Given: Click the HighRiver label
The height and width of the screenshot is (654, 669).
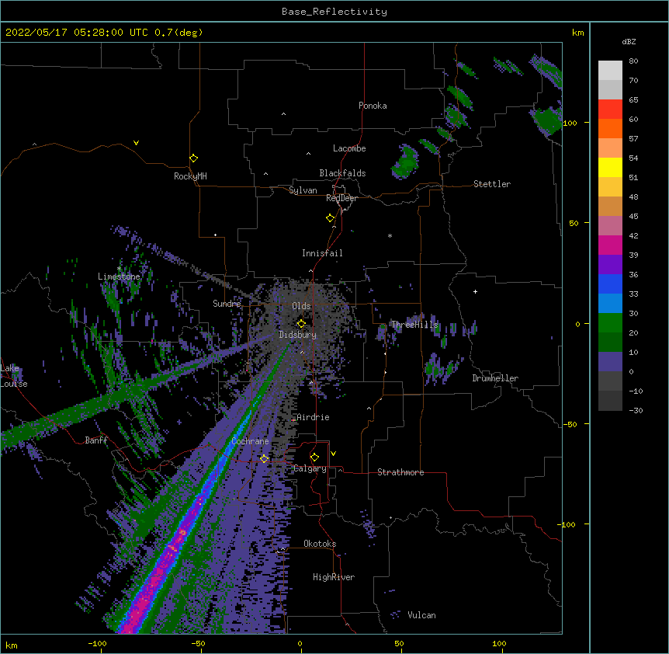Looking at the screenshot, I should 334,577.
